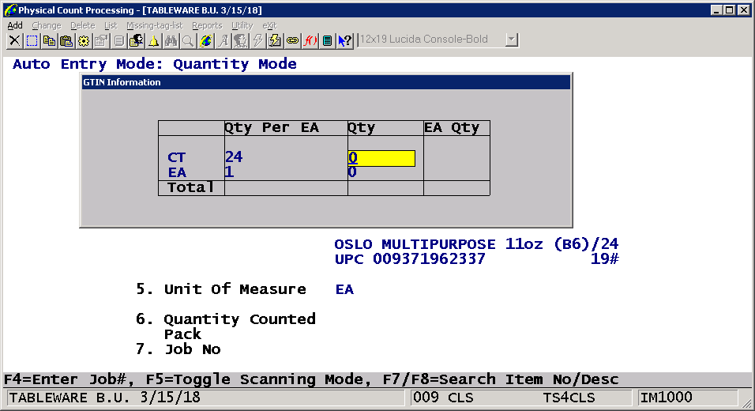Click the copy toolbar icon
Screen dimensions: 755x411
click(x=49, y=41)
